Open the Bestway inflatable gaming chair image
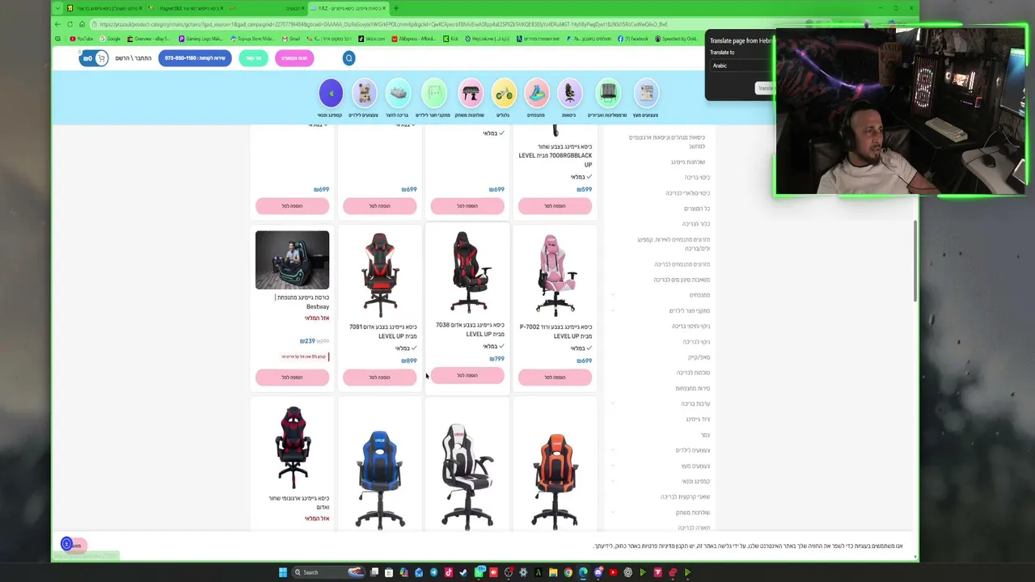 (292, 260)
